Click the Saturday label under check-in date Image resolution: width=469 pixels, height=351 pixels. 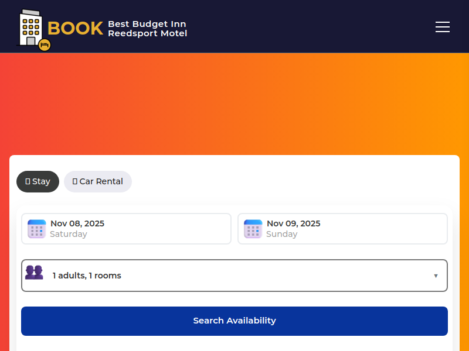pyautogui.click(x=69, y=235)
